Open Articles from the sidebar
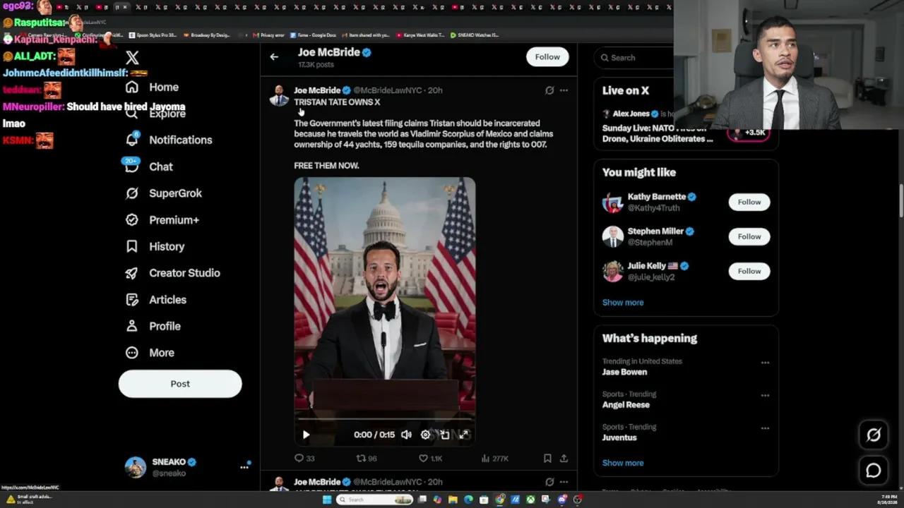This screenshot has width=904, height=508. point(155,300)
